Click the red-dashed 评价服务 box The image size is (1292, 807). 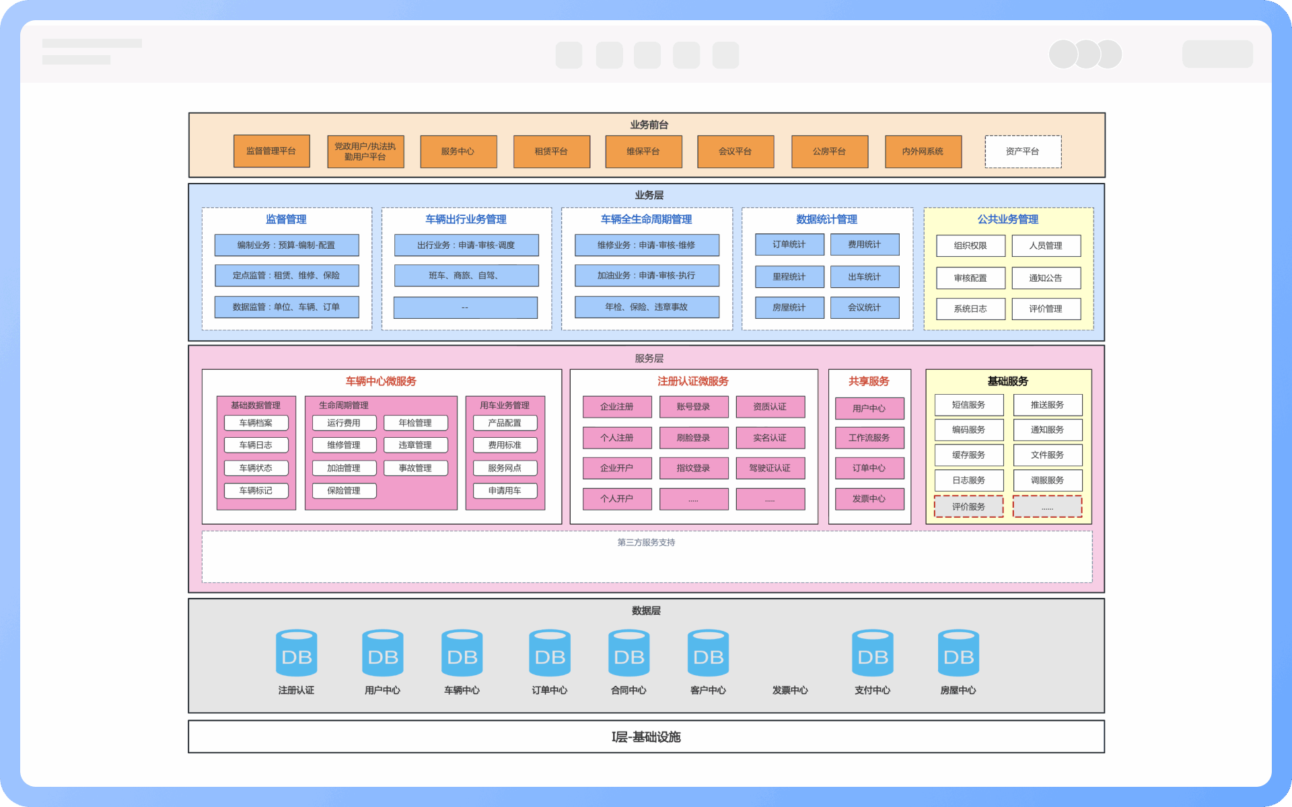(x=968, y=506)
